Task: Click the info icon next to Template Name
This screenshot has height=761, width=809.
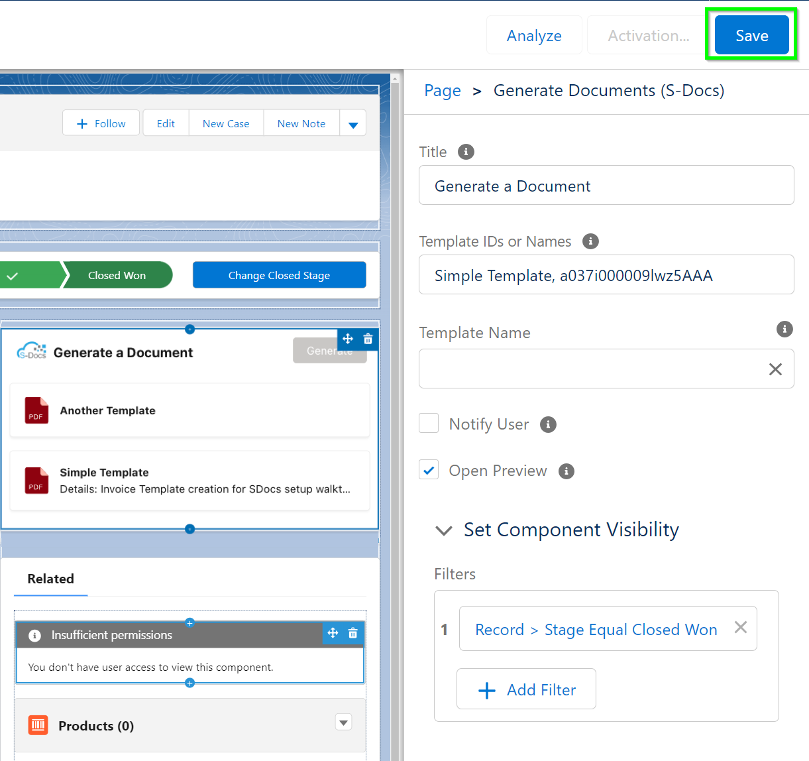Action: 784,329
